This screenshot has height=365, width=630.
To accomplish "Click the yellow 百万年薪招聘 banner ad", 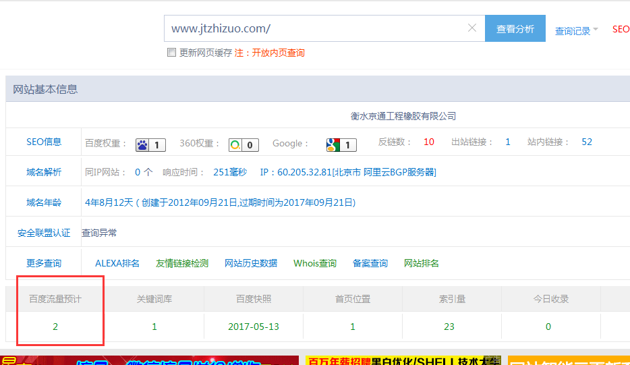I will (403, 360).
